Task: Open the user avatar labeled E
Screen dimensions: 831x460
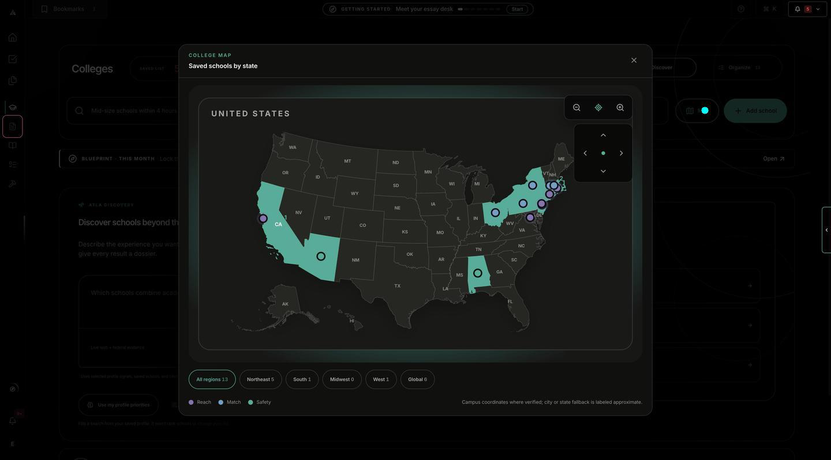Action: coord(13,444)
